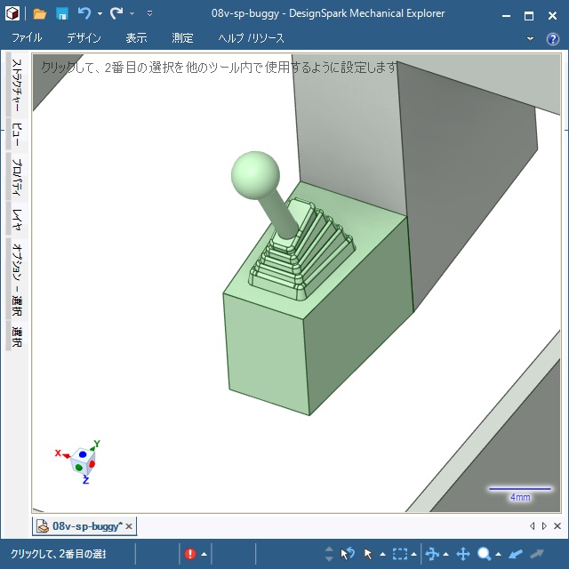Switch to the デザイン ribbon tab
This screenshot has height=569, width=569.
pos(84,38)
